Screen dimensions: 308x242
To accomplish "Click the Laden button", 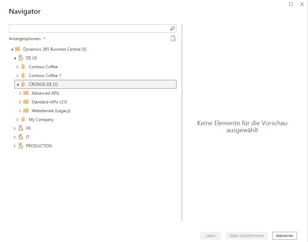I will coord(210,236).
